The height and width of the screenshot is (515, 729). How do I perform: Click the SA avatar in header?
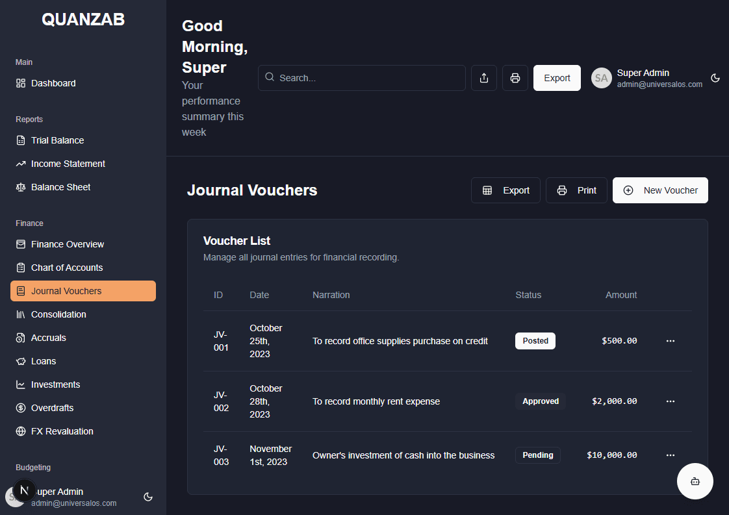(601, 78)
